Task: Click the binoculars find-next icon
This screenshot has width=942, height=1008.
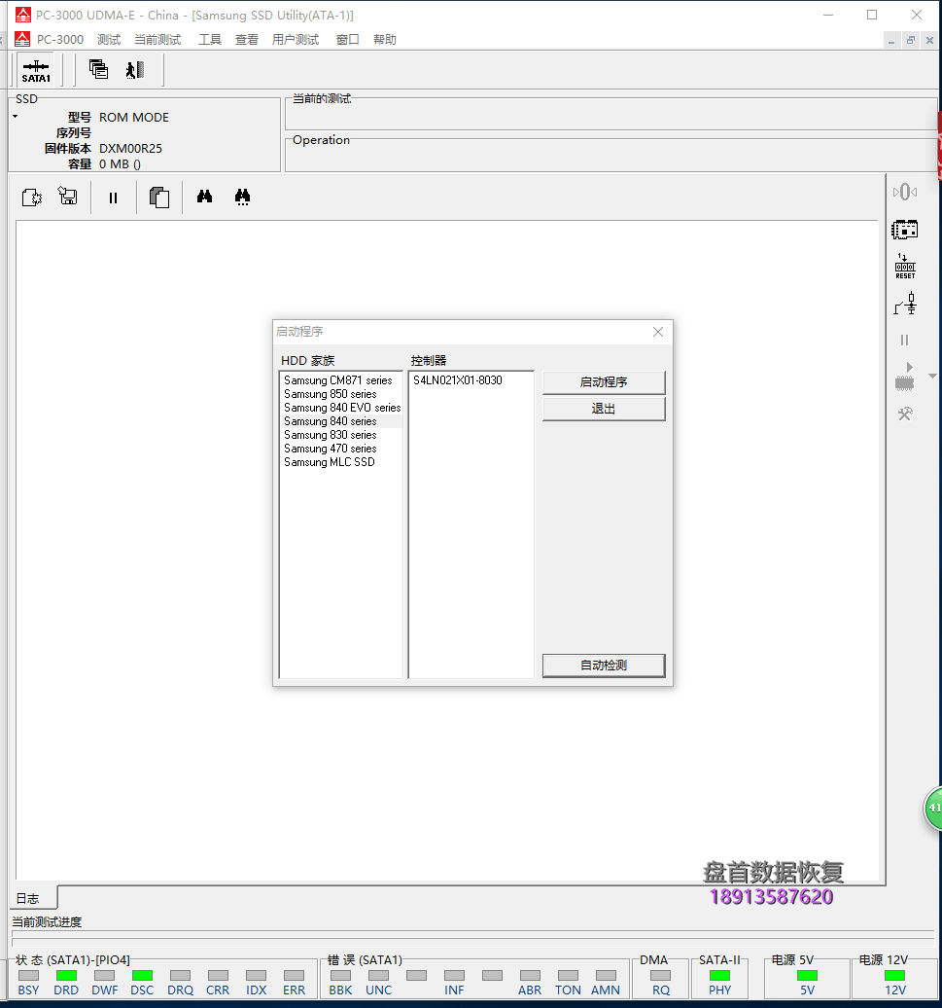Action: (x=242, y=197)
